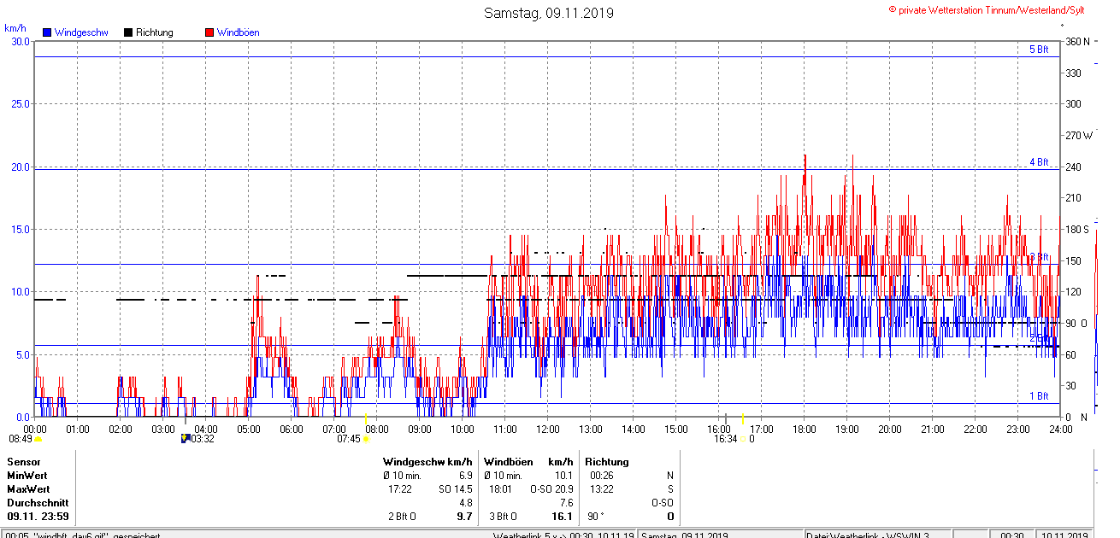Click the Windböen km/h column header in table

coord(528,461)
